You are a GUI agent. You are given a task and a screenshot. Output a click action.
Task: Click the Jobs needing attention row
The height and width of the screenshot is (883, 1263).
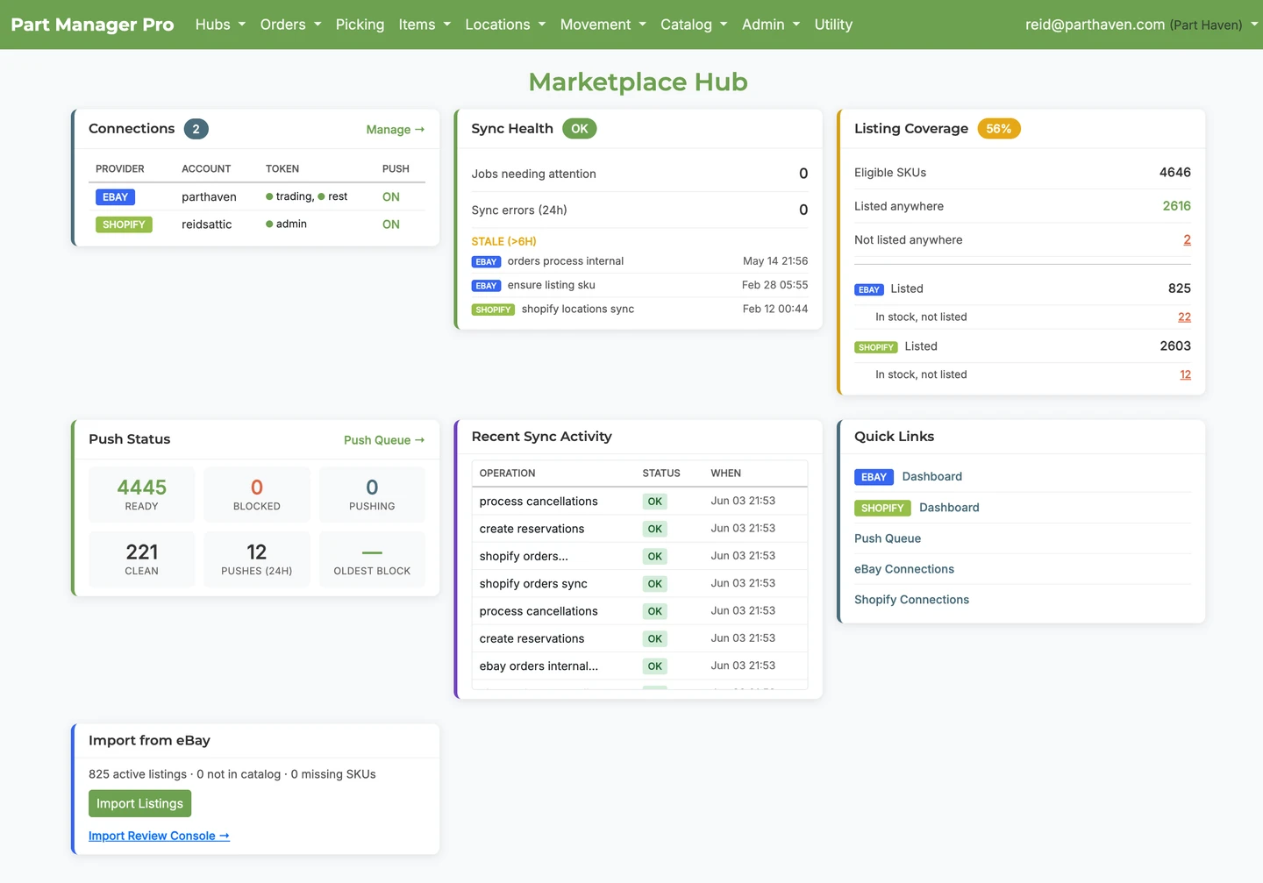[639, 174]
